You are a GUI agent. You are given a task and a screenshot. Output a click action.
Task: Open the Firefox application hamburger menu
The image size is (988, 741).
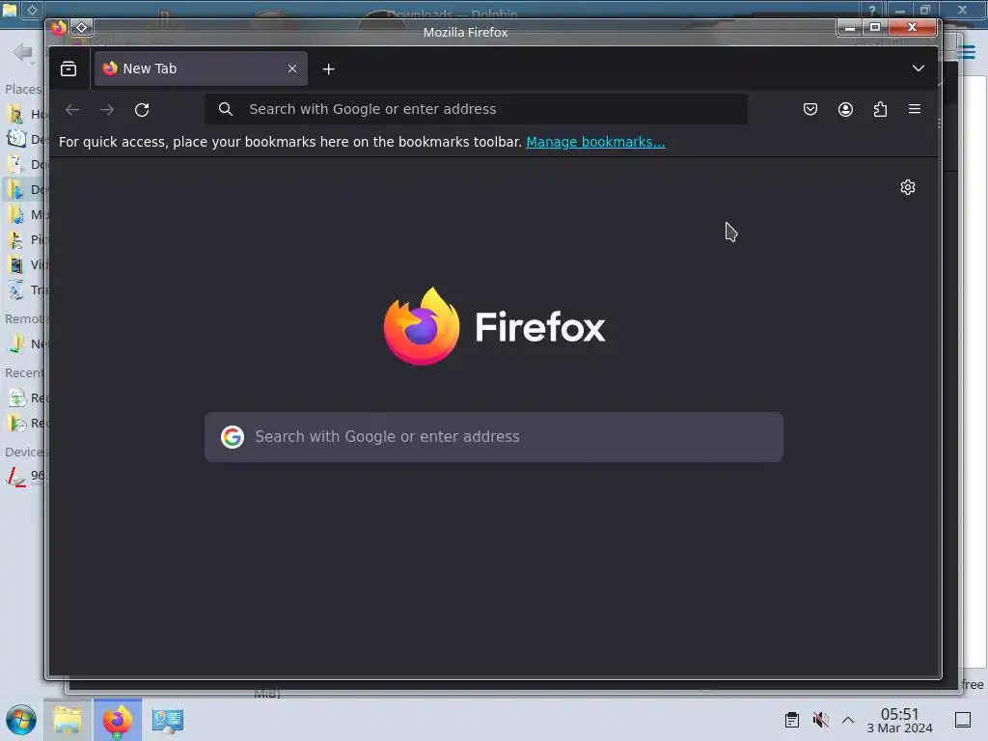915,109
